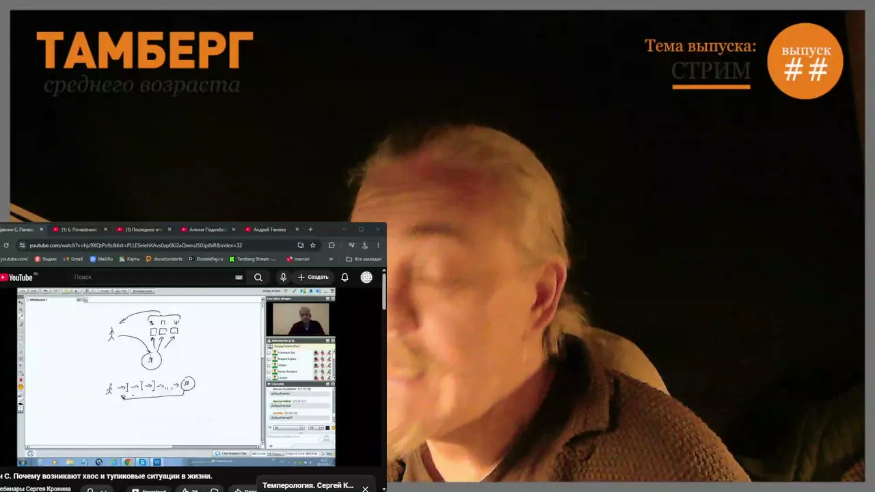Click the smiley icon in whiteboard toolbar

[x=21, y=387]
